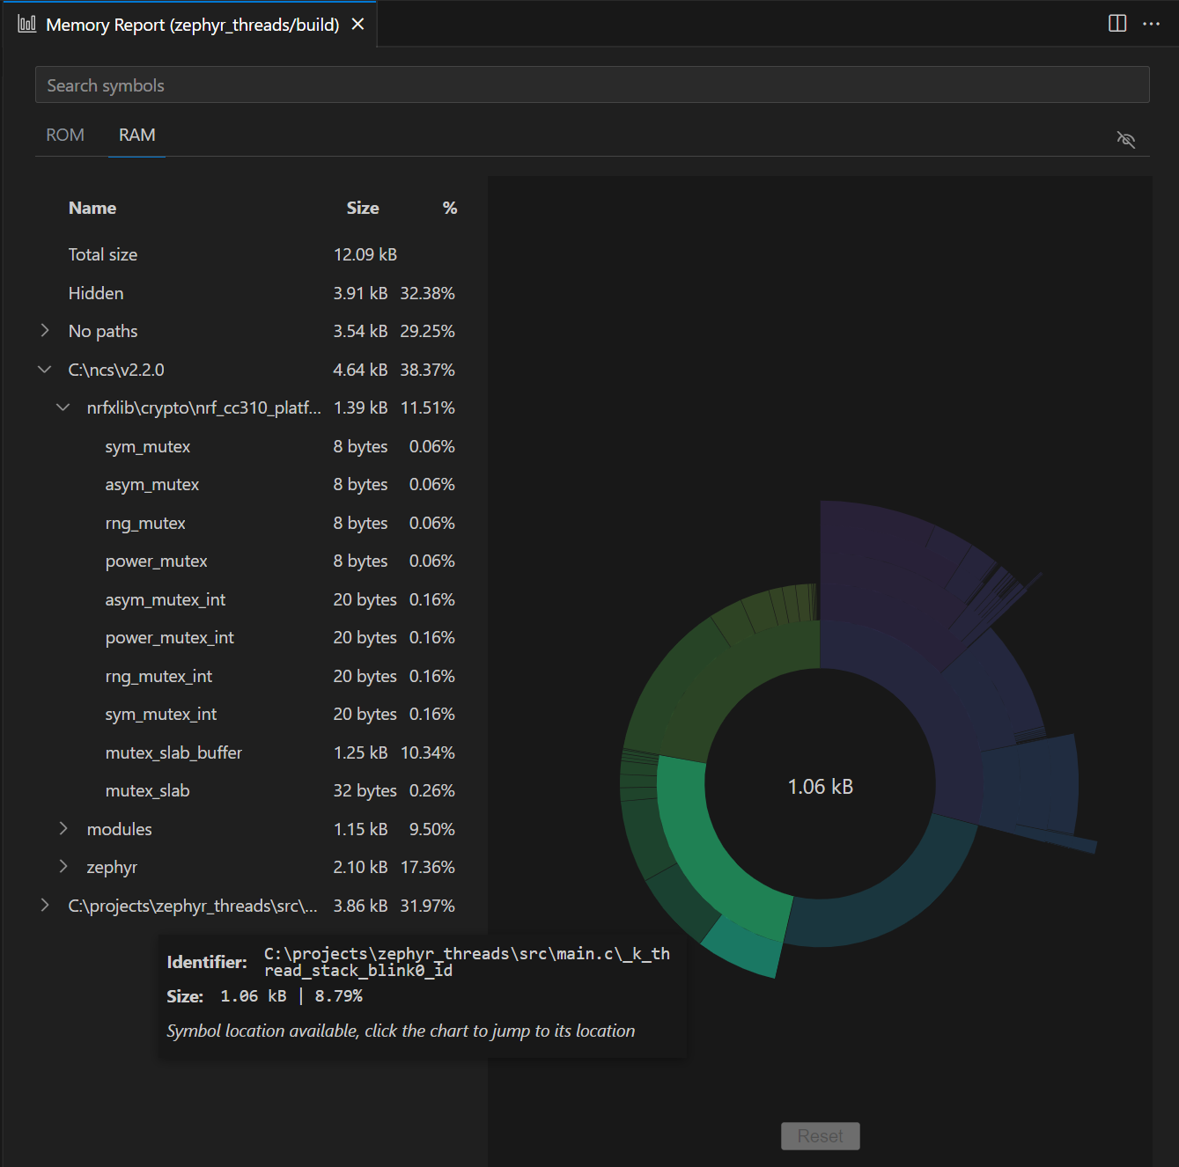Open the More Actions ellipsis menu
This screenshot has width=1179, height=1167.
pos(1151,24)
